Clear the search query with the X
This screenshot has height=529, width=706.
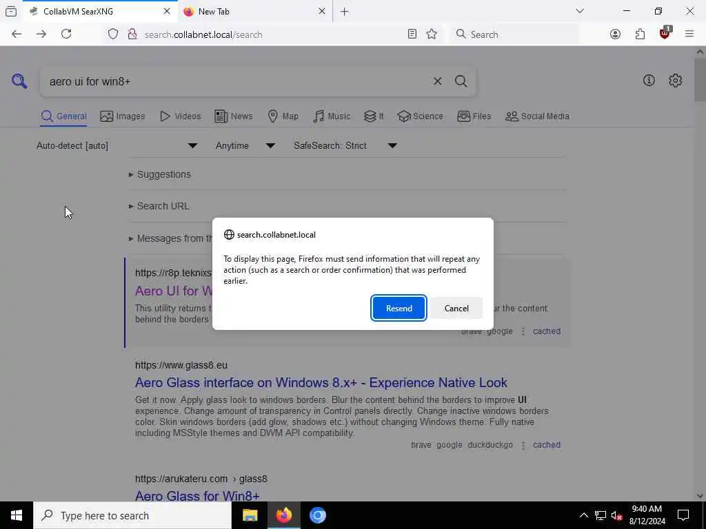pos(437,81)
